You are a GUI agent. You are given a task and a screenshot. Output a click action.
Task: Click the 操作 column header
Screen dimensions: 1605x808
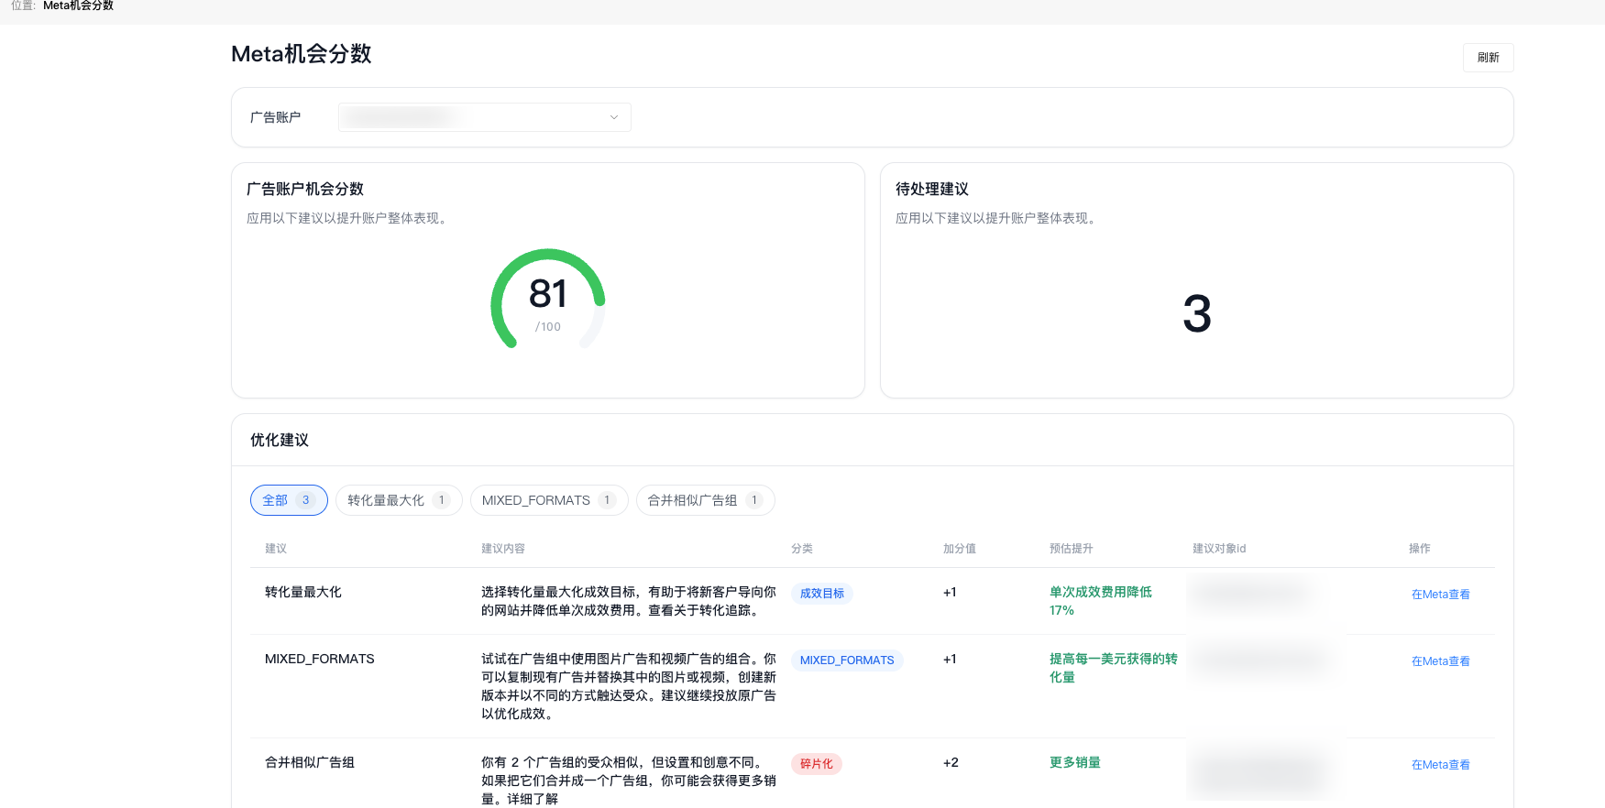click(x=1420, y=549)
